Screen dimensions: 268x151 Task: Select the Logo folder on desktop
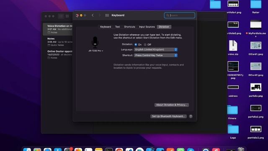(x=233, y=129)
